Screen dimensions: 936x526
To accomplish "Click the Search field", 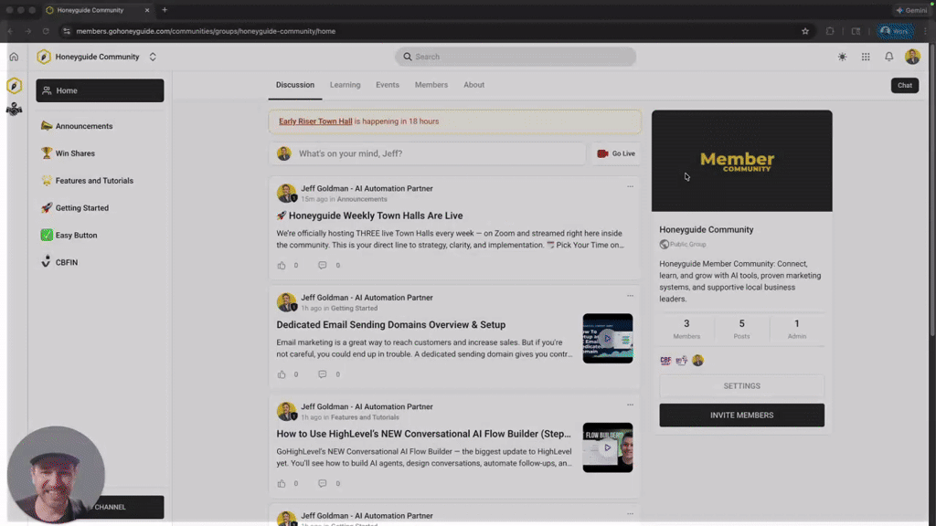I will (516, 57).
